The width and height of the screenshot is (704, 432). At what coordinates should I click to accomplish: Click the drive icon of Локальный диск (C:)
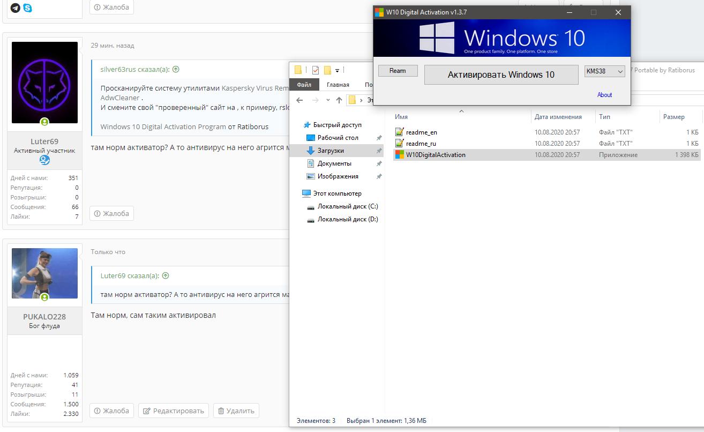point(311,206)
